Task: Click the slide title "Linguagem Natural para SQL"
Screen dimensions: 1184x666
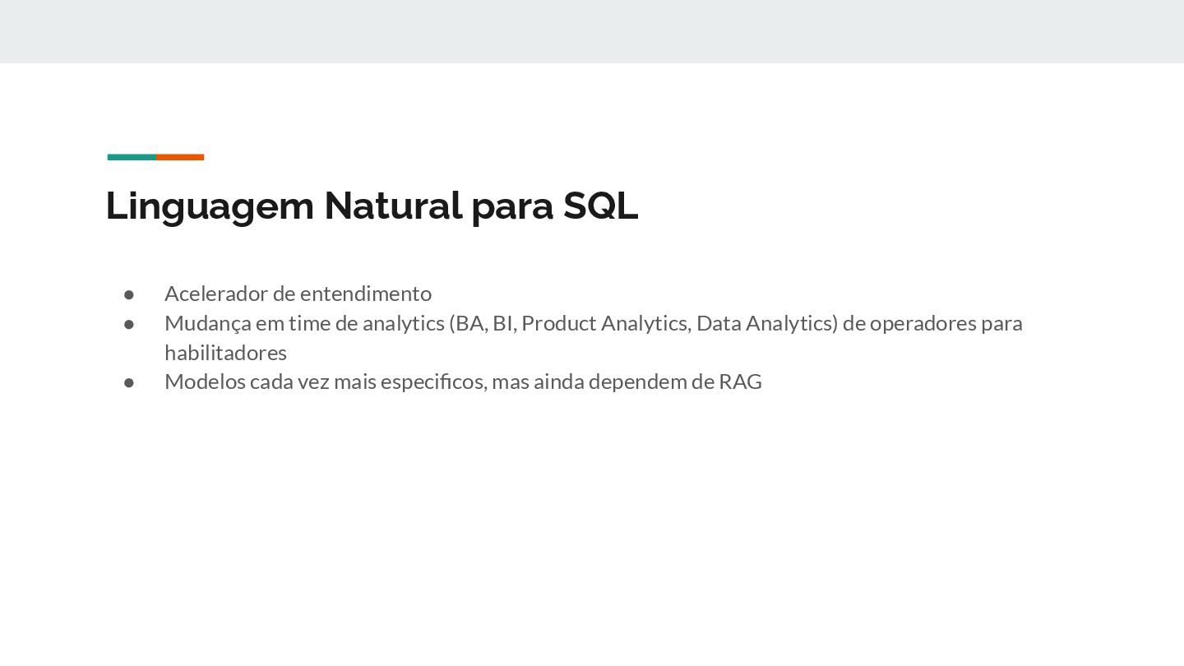Action: 372,206
